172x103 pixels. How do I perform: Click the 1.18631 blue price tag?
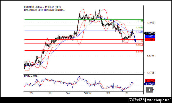tap(150, 36)
